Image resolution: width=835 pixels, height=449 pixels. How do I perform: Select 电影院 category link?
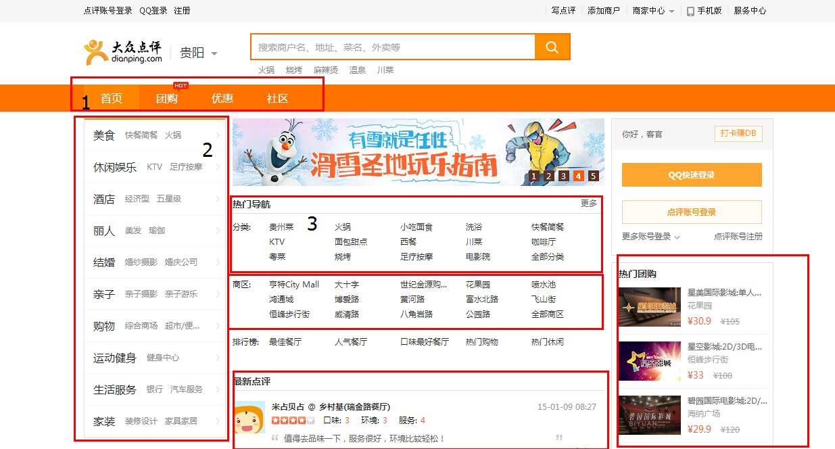[478, 257]
